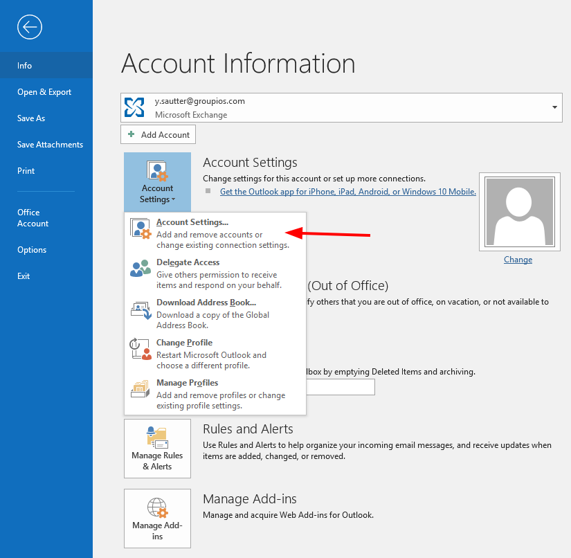Click the Manage Profiles icon
The height and width of the screenshot is (558, 571).
(x=141, y=389)
